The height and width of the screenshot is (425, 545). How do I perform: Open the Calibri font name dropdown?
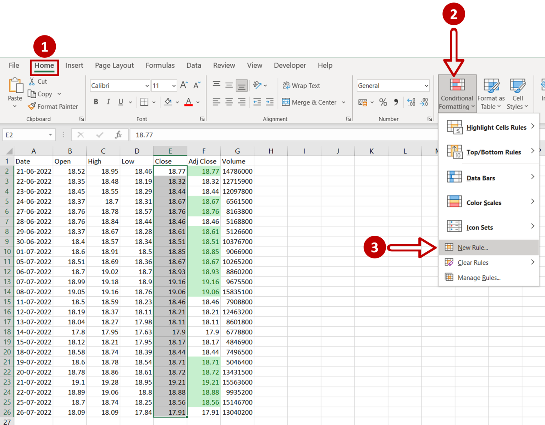tap(147, 86)
